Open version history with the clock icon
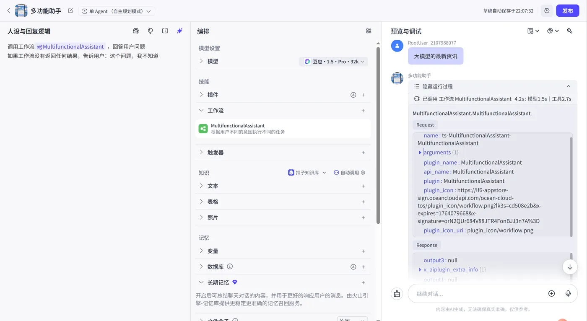 546,10
